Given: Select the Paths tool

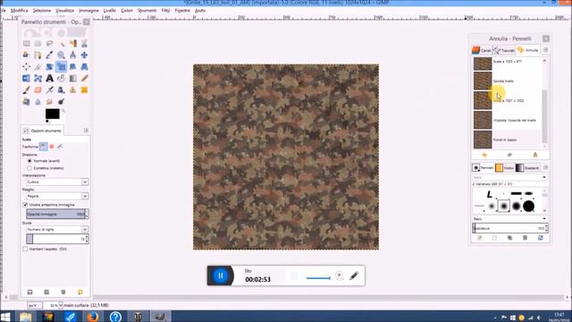Looking at the screenshot, I should pos(38,55).
